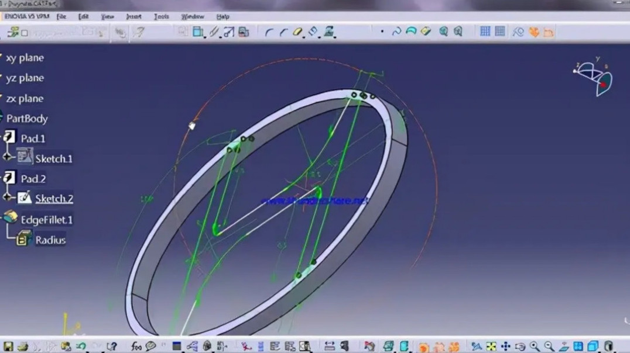Select the Radius parameter in the tree
The height and width of the screenshot is (353, 630).
[x=50, y=240]
